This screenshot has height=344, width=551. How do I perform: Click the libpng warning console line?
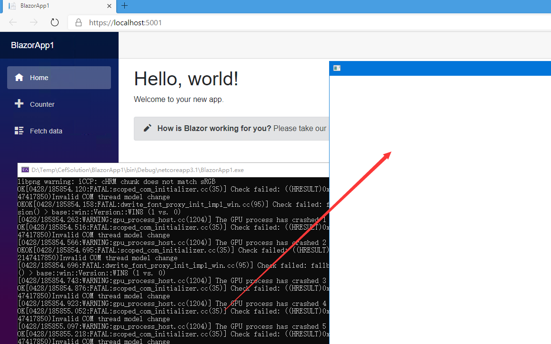116,182
